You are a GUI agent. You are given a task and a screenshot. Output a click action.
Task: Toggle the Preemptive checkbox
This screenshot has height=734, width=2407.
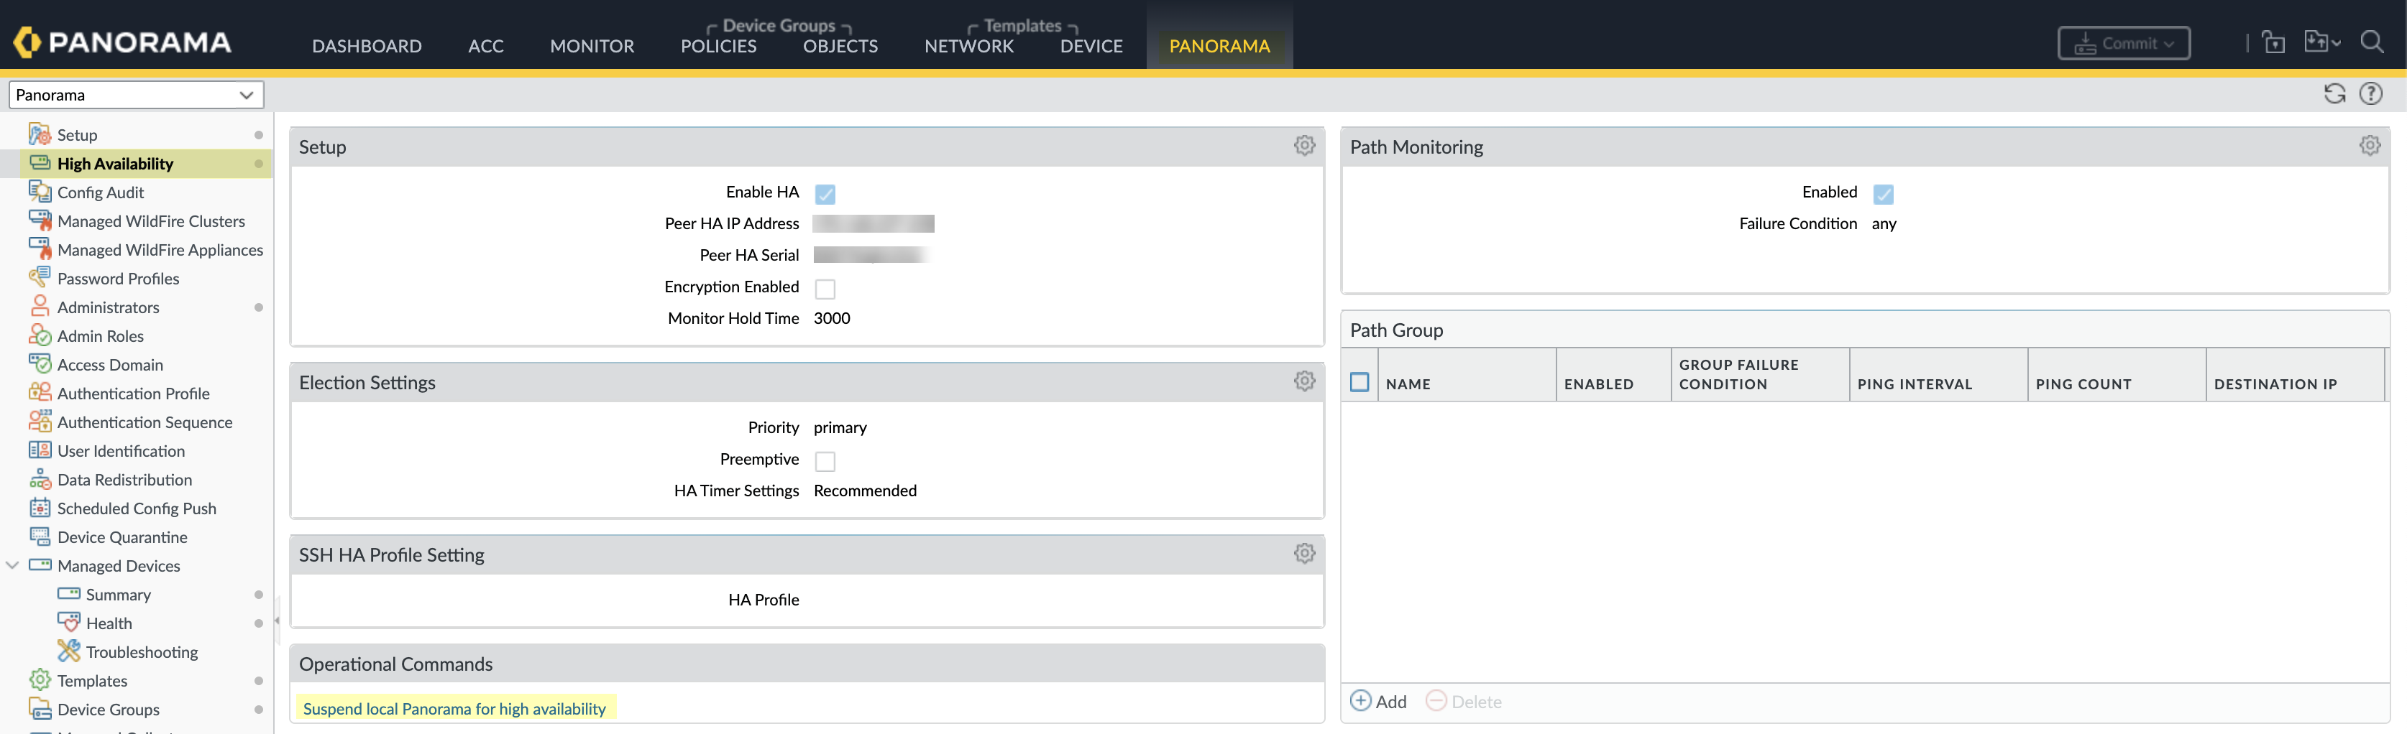[824, 460]
